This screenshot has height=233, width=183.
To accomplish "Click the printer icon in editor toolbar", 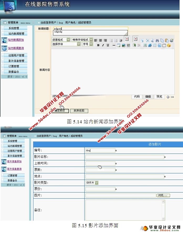I will [171, 41].
